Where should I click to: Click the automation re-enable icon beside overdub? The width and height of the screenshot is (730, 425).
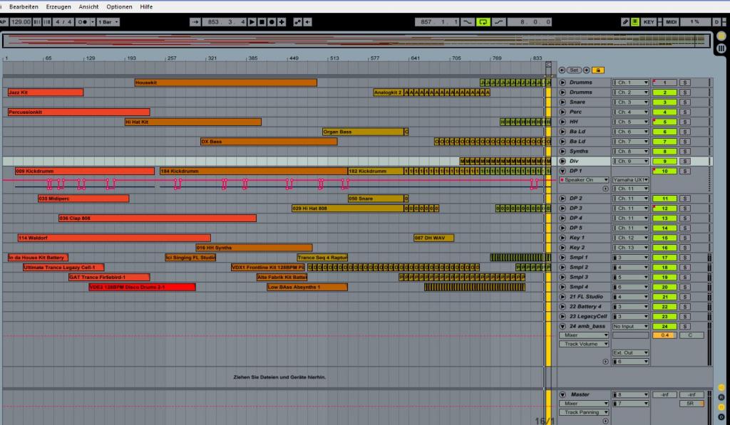coord(297,22)
